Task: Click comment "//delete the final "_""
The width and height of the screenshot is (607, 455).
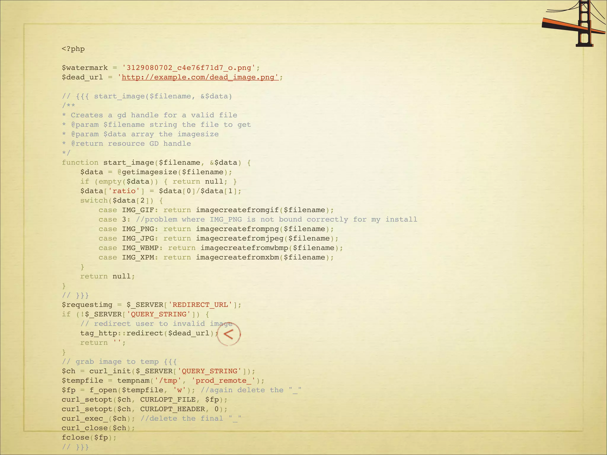Action: pos(191,419)
